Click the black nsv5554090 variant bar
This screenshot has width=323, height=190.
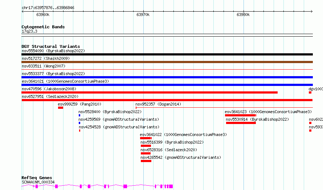167,54
